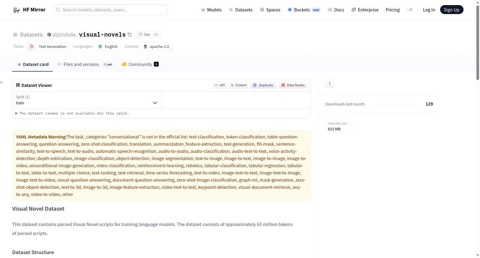Click the Log In link
The height and width of the screenshot is (258, 480).
429,10
